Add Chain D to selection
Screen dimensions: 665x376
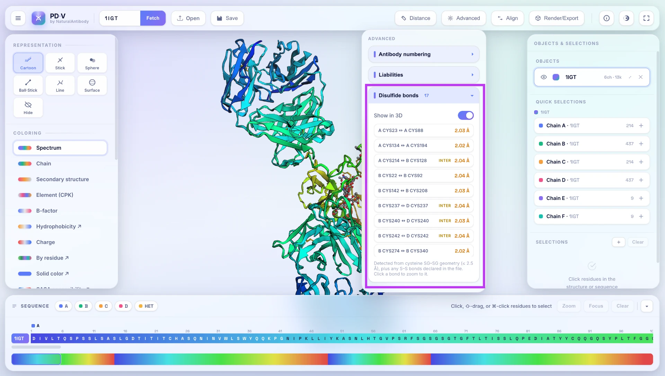[641, 180]
